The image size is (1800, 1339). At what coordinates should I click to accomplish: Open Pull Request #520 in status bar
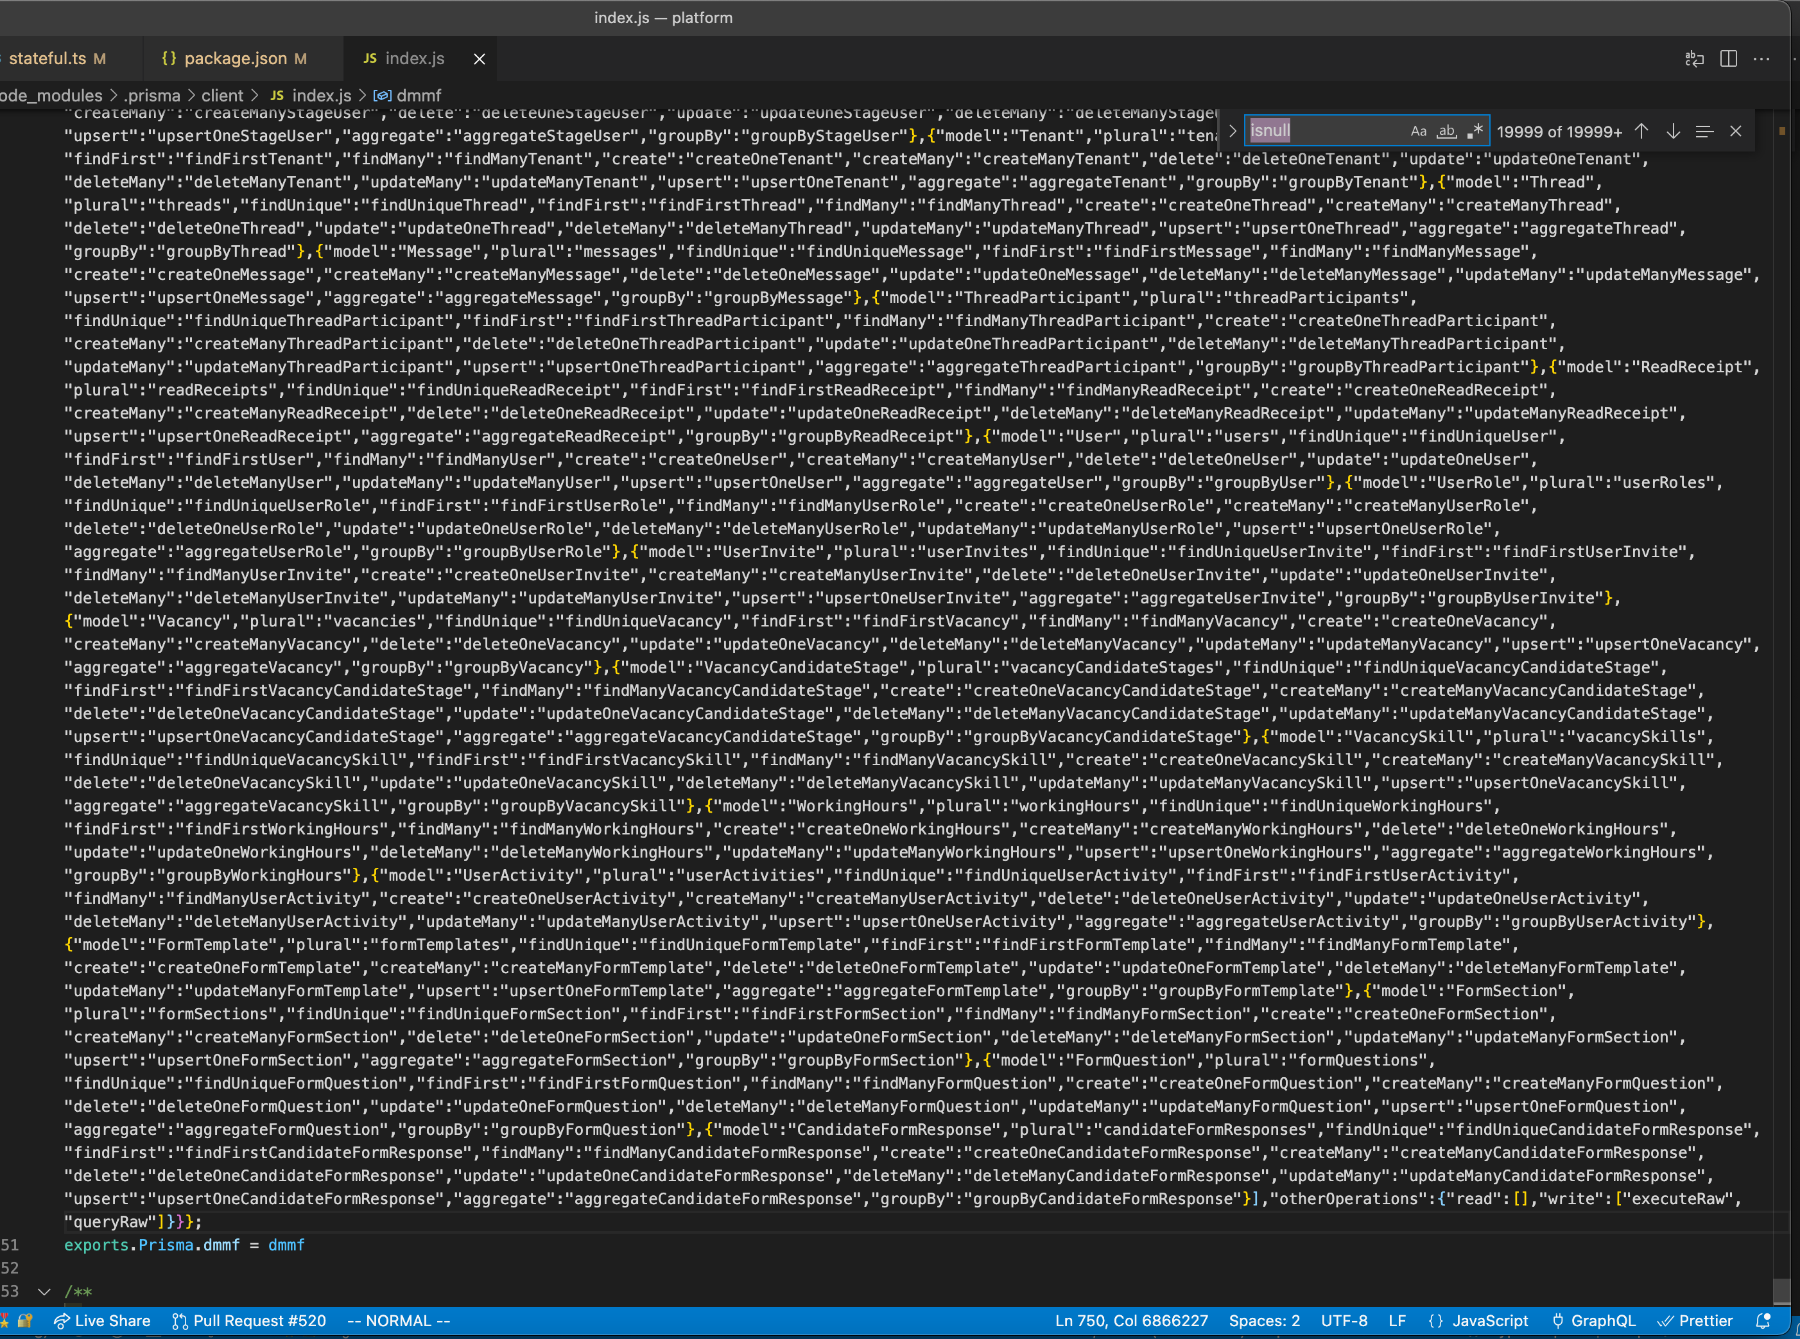(x=250, y=1320)
